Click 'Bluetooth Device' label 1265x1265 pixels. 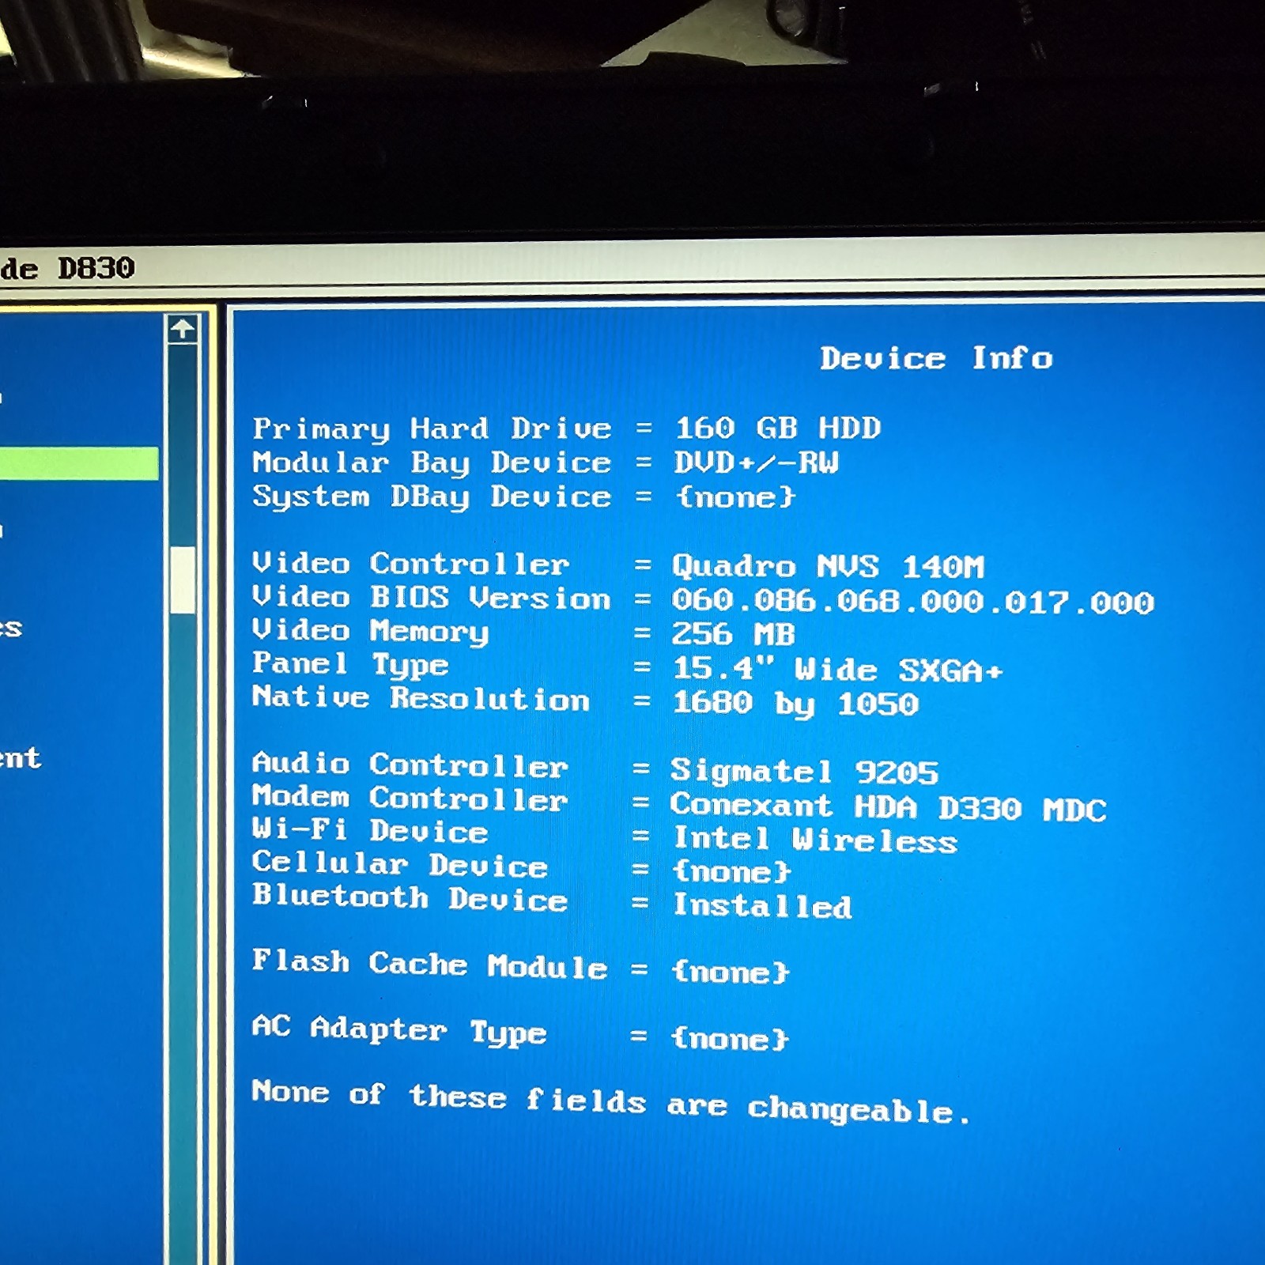[x=410, y=898]
